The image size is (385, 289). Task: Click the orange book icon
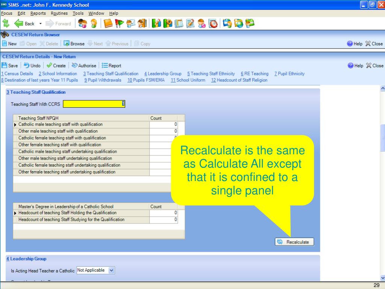108,24
